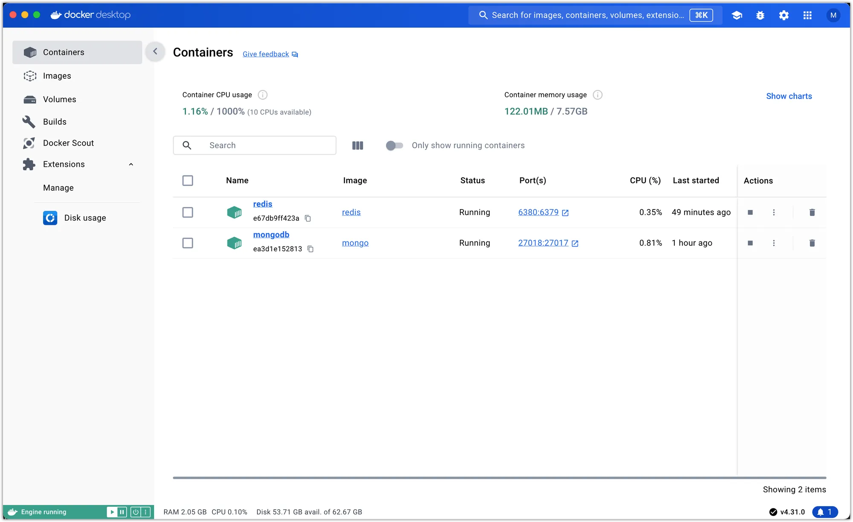Open the redis image link
This screenshot has height=522, width=853.
point(351,212)
